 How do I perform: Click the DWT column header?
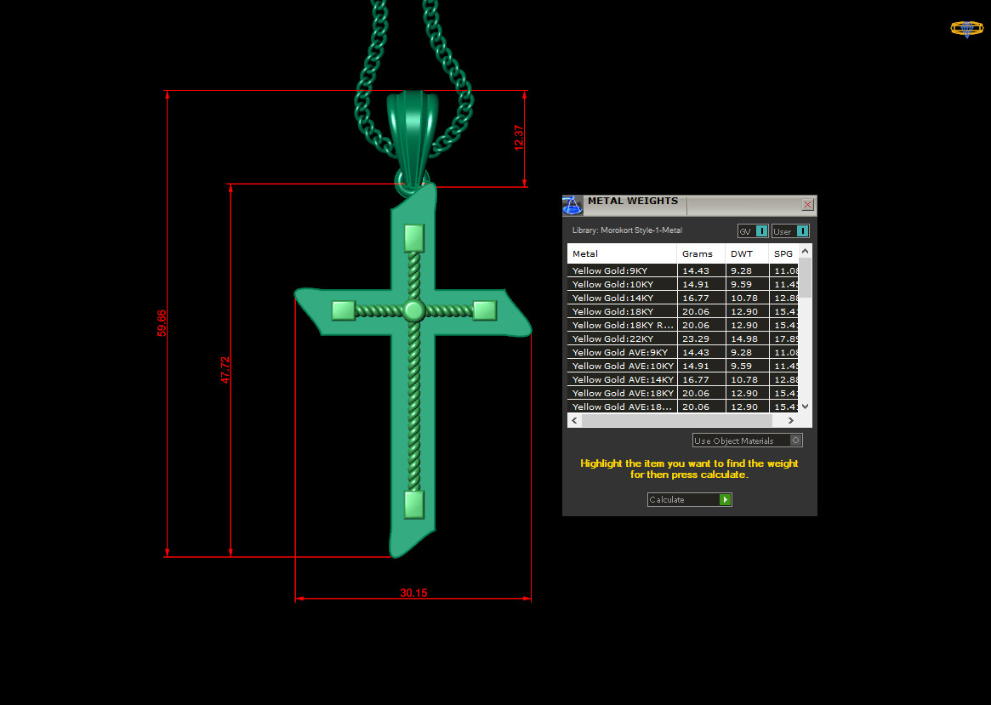(747, 254)
